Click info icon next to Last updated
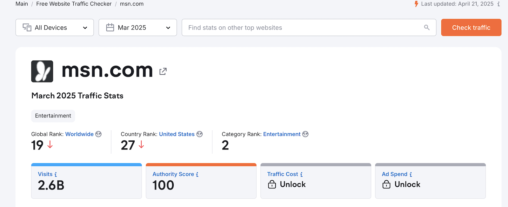 coord(498,4)
